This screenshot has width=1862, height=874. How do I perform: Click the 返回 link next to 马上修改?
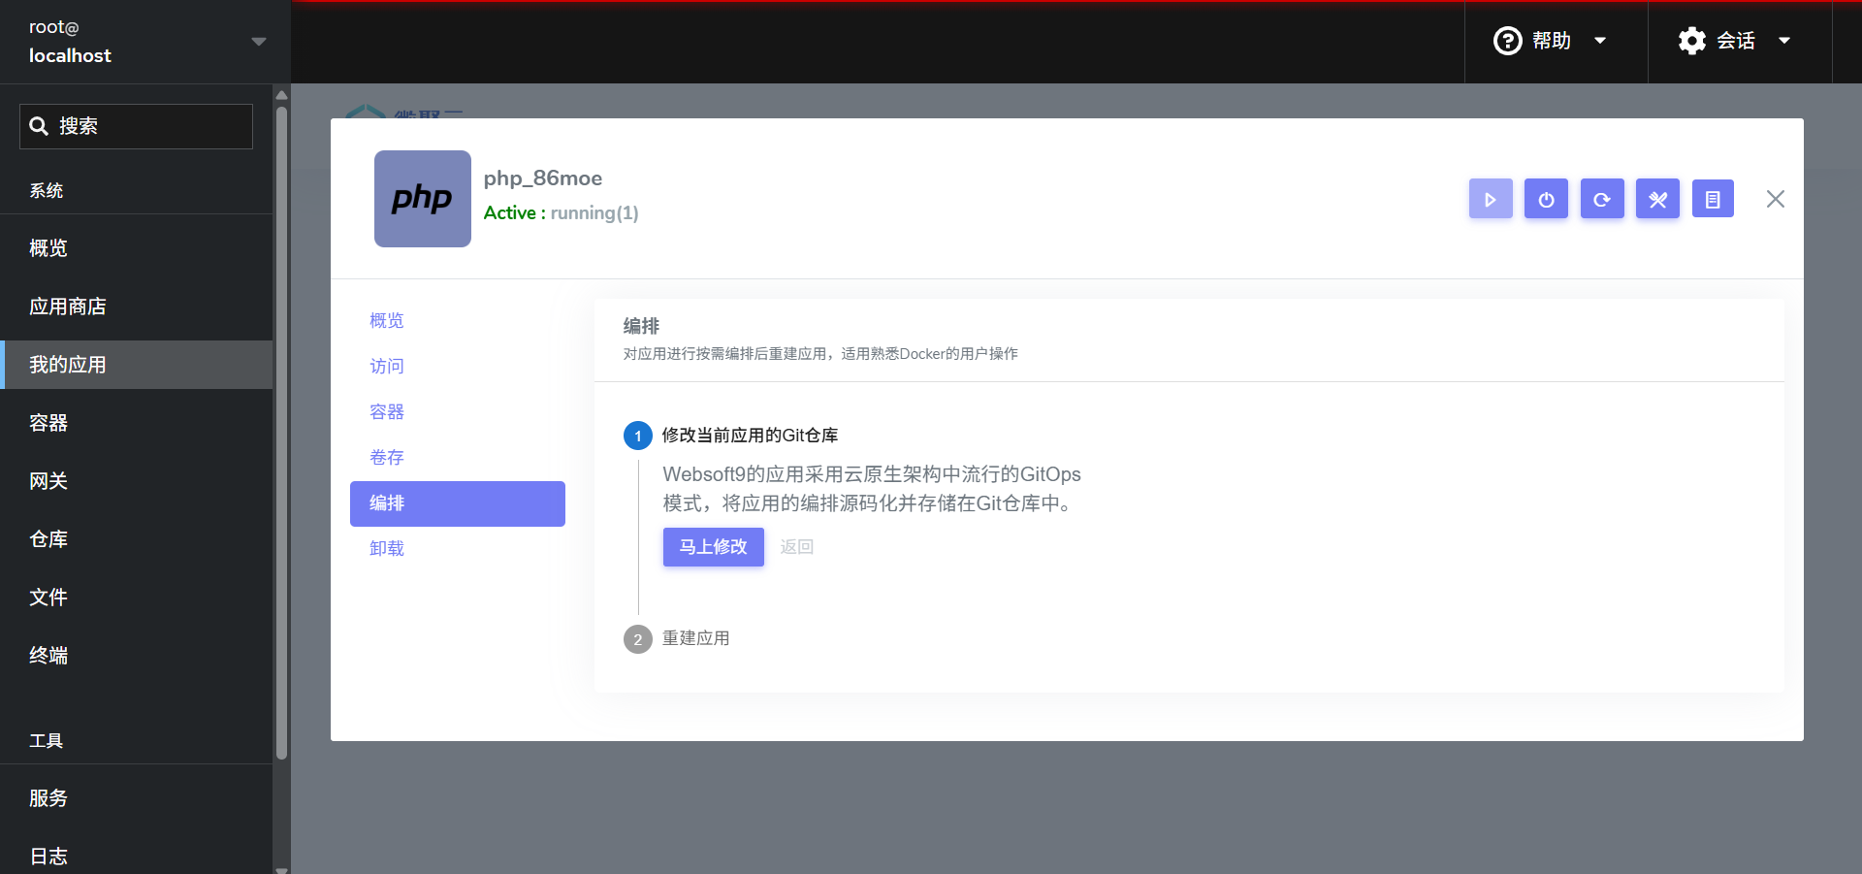(796, 547)
